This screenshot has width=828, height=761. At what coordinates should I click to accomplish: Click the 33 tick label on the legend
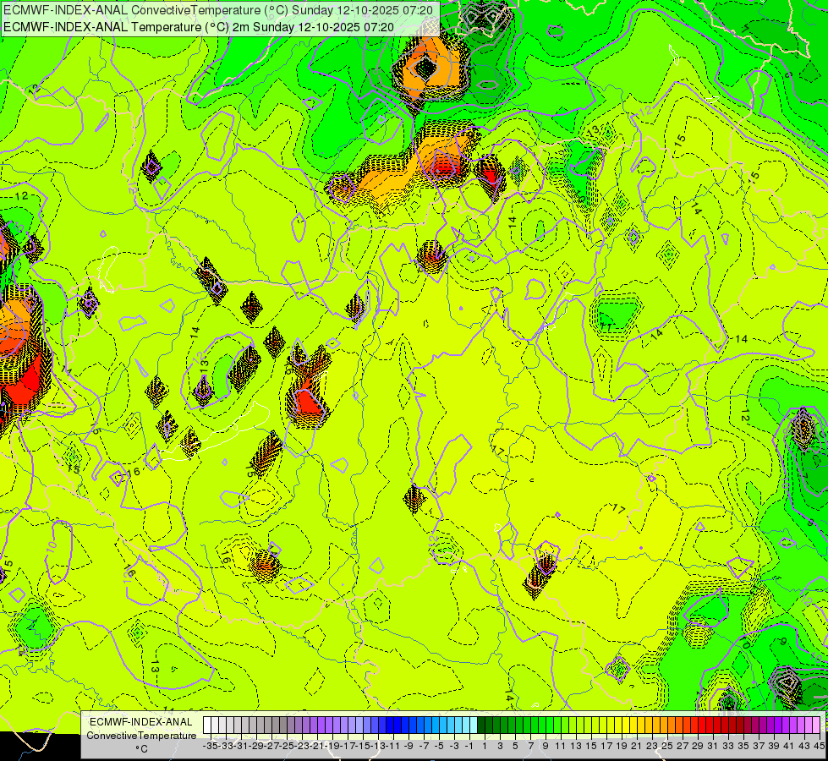728,746
